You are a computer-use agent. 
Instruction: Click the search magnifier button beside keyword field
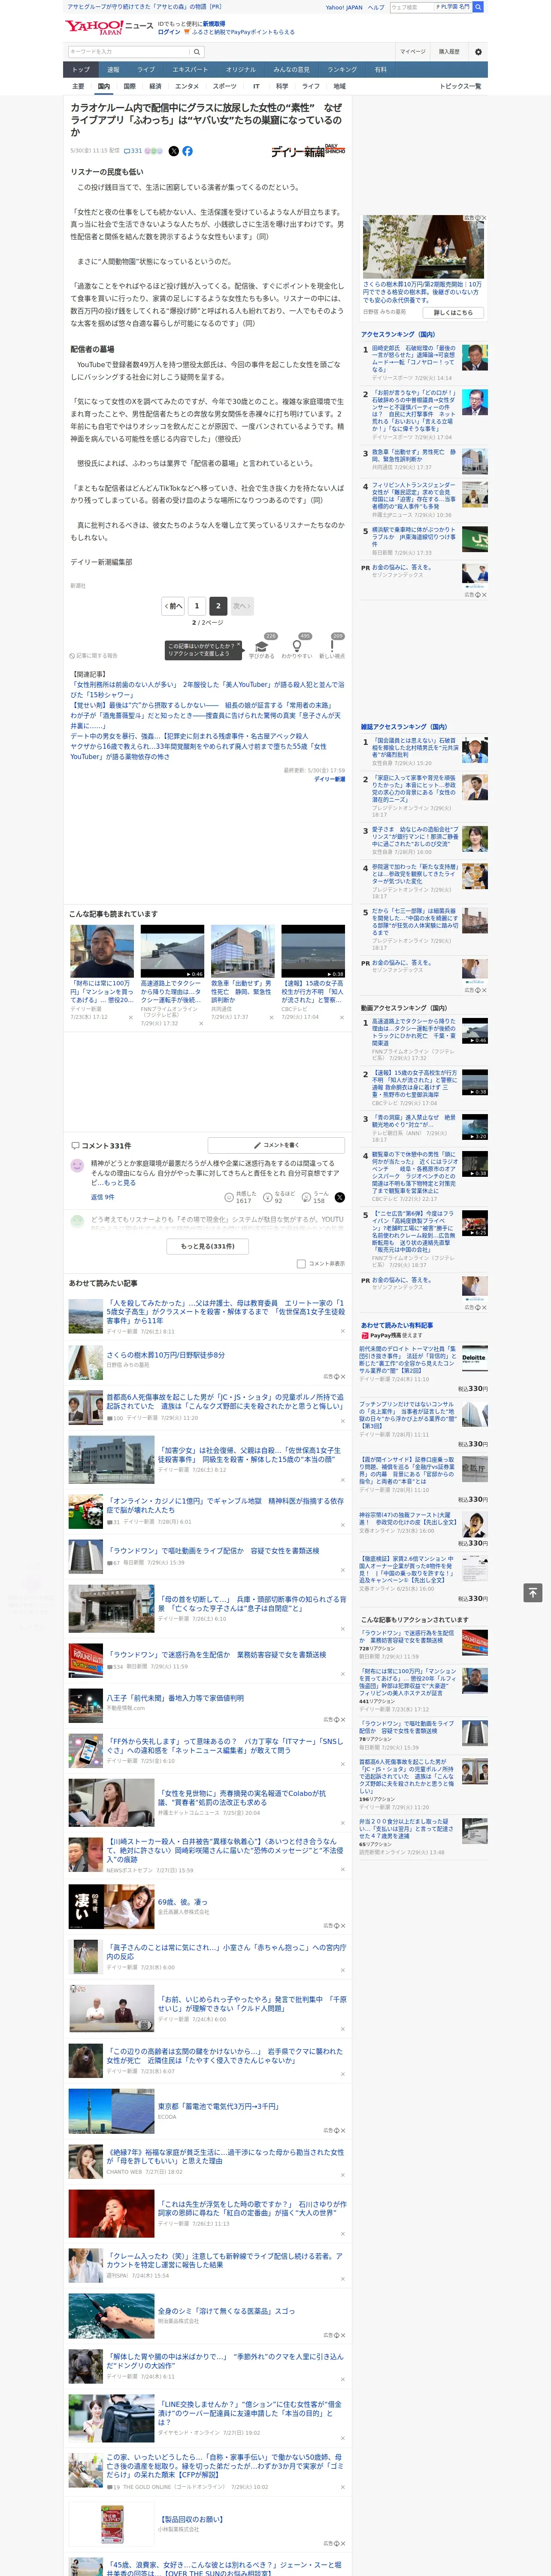coord(197,52)
